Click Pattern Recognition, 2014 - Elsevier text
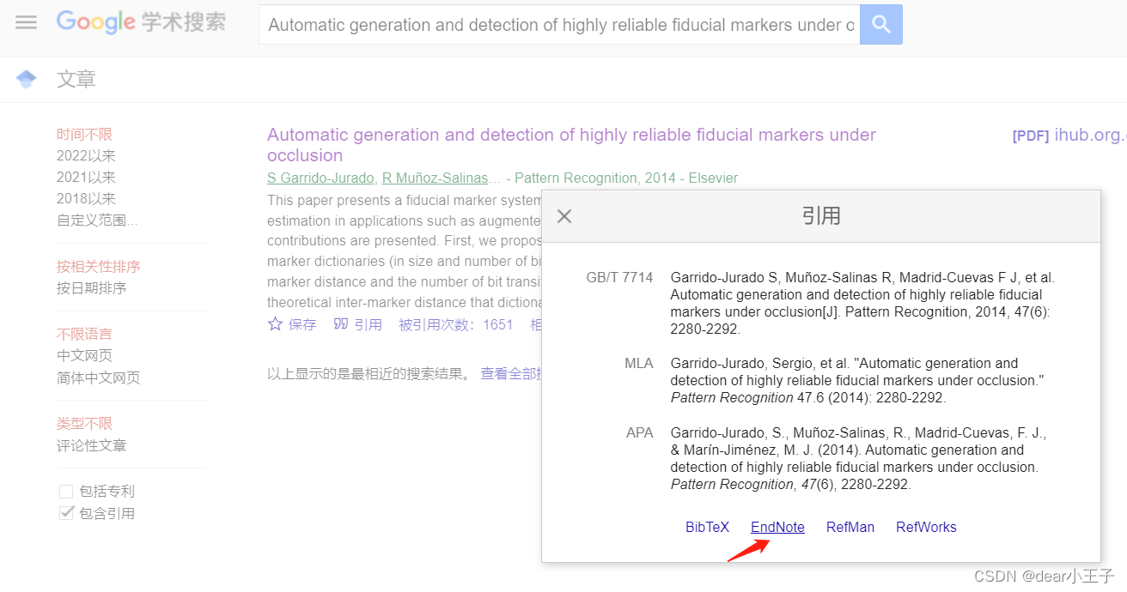 tap(626, 178)
